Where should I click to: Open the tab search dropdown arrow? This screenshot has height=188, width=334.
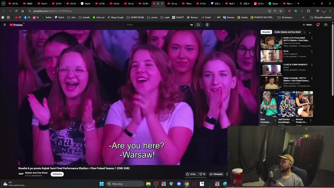coord(3,4)
